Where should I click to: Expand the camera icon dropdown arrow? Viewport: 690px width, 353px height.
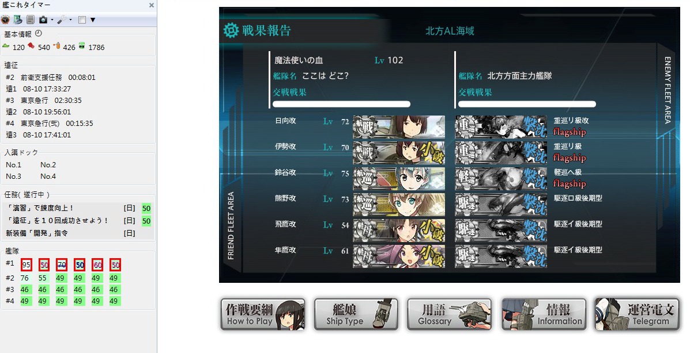(52, 20)
